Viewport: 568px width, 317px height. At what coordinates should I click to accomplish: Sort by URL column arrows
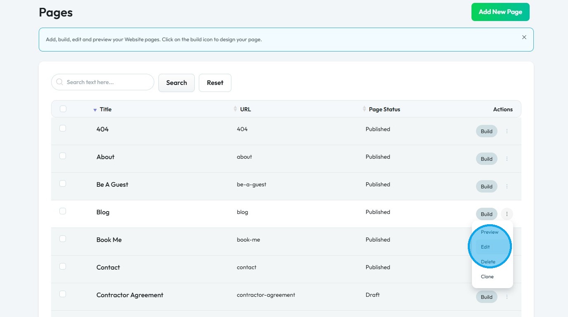[x=235, y=109]
